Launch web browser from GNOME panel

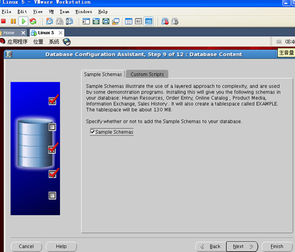67,41
